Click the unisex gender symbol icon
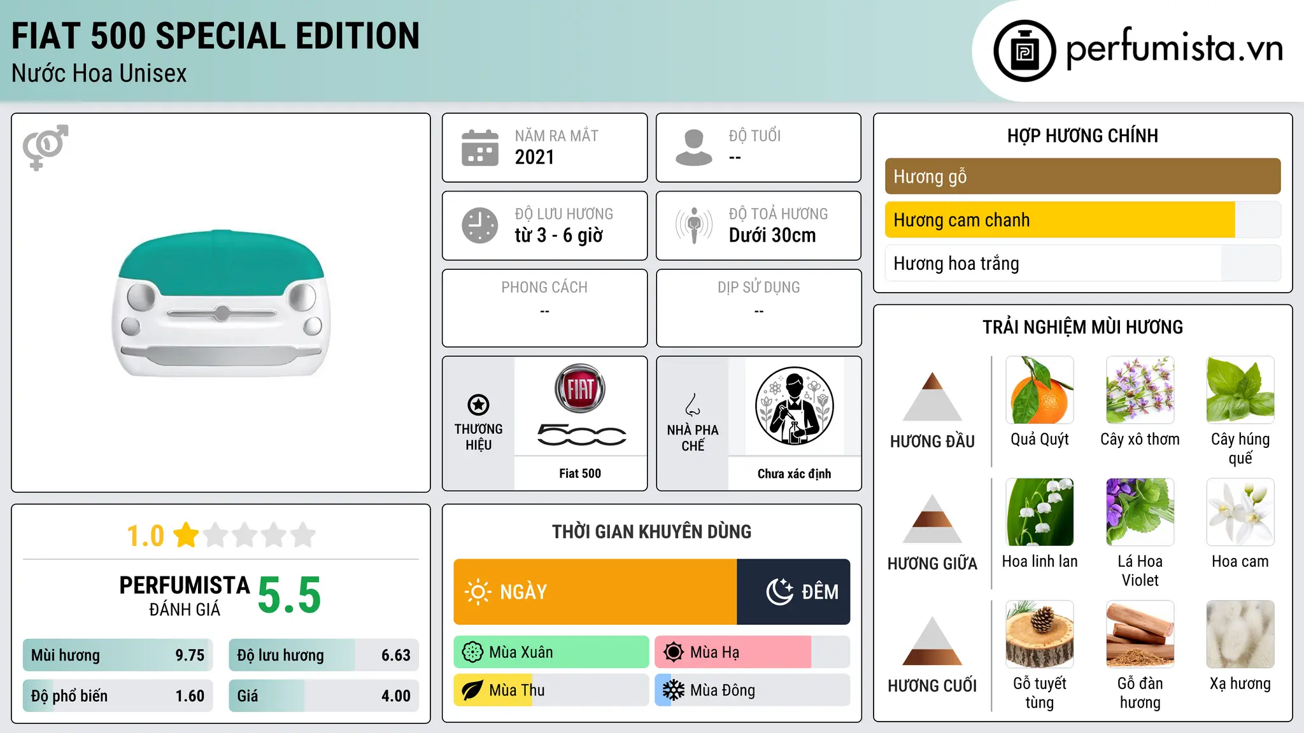Image resolution: width=1304 pixels, height=733 pixels. click(x=45, y=147)
